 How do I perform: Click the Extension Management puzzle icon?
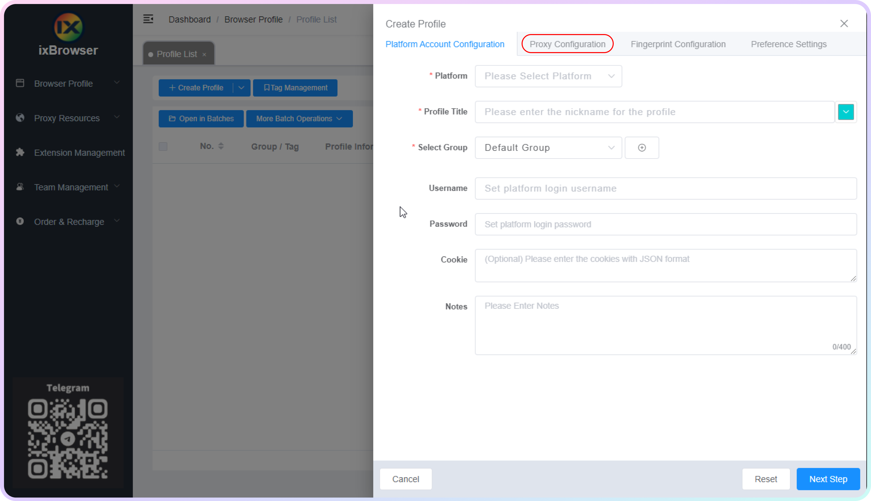click(20, 152)
